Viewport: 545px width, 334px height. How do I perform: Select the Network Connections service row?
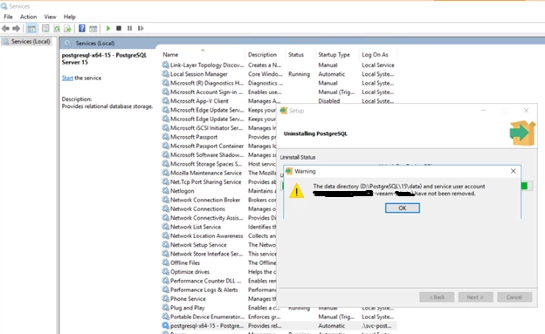[219, 209]
